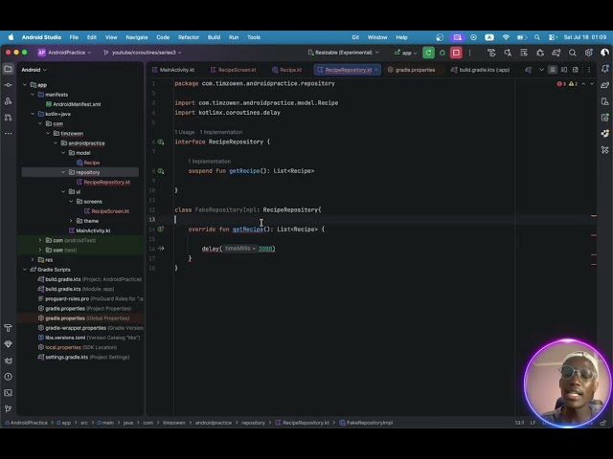This screenshot has height=459, width=613.
Task: Collapse the Gradle Scripts node
Action: pos(25,270)
